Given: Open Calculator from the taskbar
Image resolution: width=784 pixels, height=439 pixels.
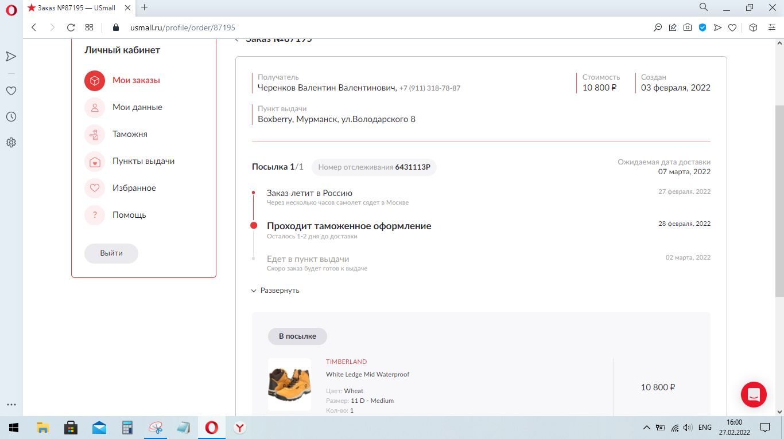Looking at the screenshot, I should [127, 428].
